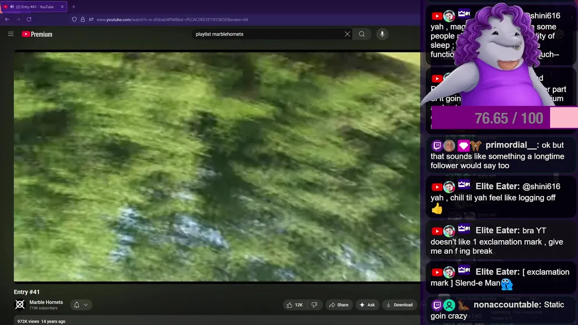The height and width of the screenshot is (325, 578).
Task: Click Twitch icon beside nonaccountable
Action: 437,305
